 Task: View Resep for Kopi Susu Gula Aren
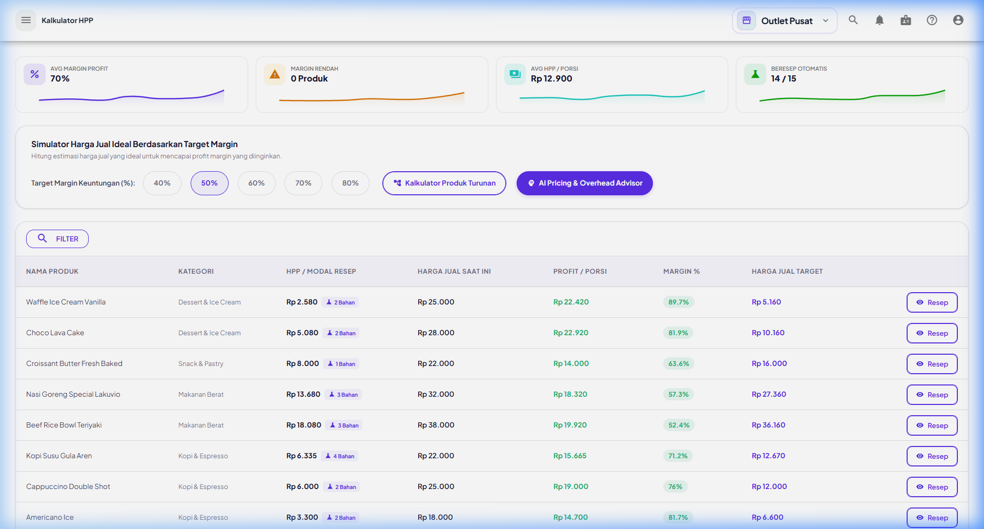tap(932, 456)
